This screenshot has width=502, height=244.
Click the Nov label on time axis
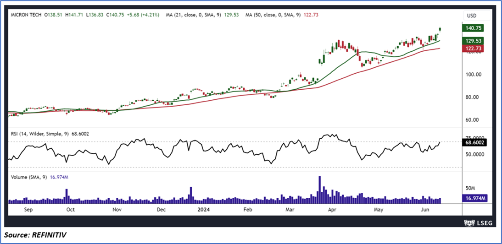click(117, 210)
